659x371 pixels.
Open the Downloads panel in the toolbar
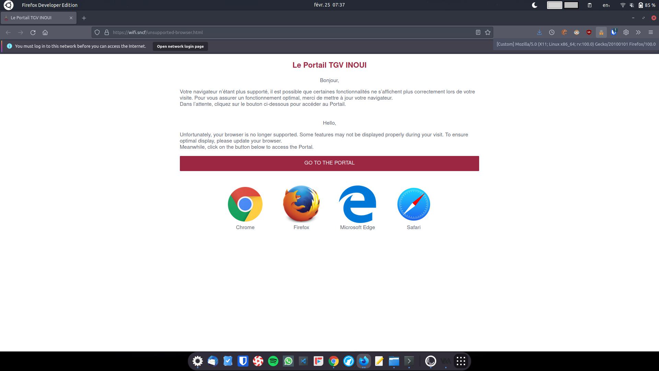point(539,32)
